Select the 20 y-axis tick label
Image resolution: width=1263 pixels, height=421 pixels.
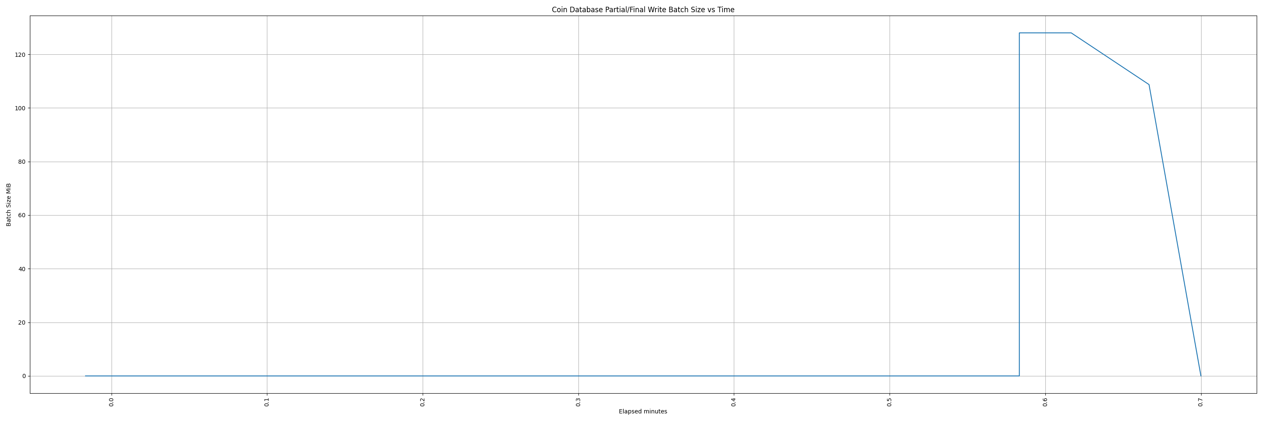21,322
